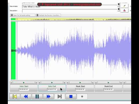
Task: Jump to the beginning with the yellow skip-back button
Action: (x=15, y=96)
